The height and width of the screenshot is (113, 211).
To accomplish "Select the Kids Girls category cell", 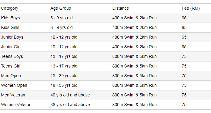I will [10, 27].
